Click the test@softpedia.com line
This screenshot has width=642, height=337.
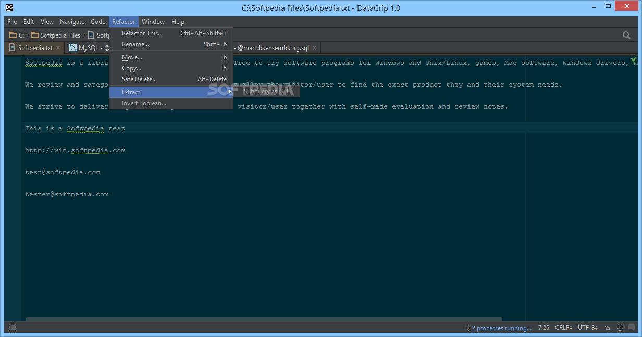[x=63, y=172]
